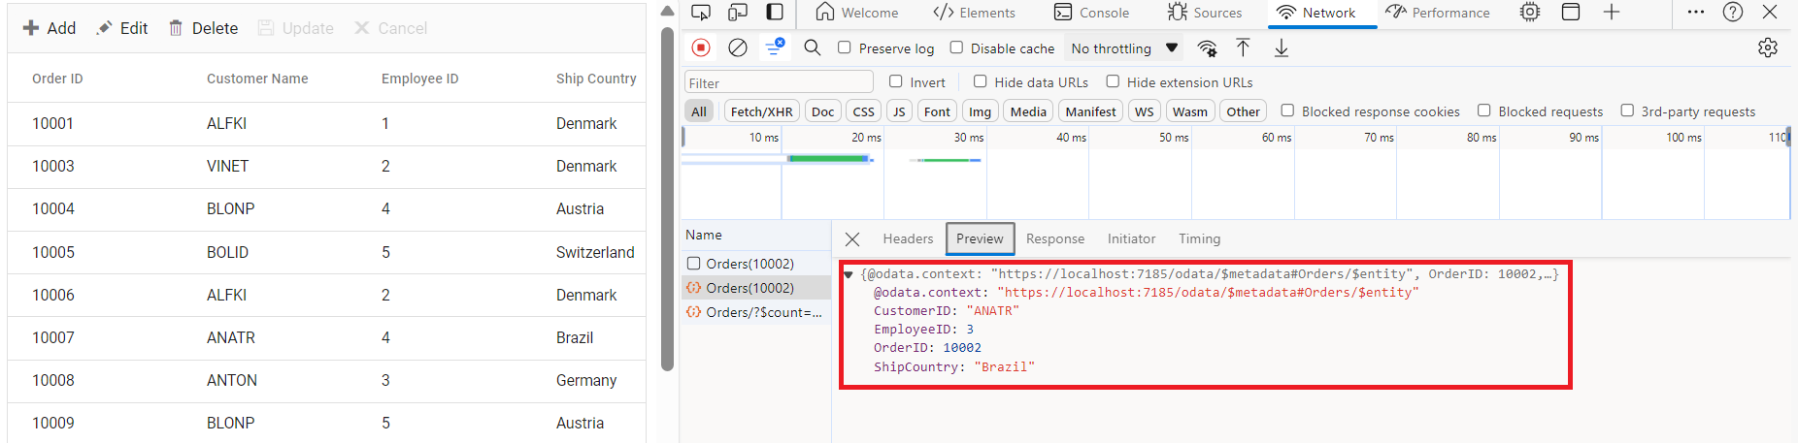Toggle the inspect element picker
The height and width of the screenshot is (443, 1798).
(701, 12)
